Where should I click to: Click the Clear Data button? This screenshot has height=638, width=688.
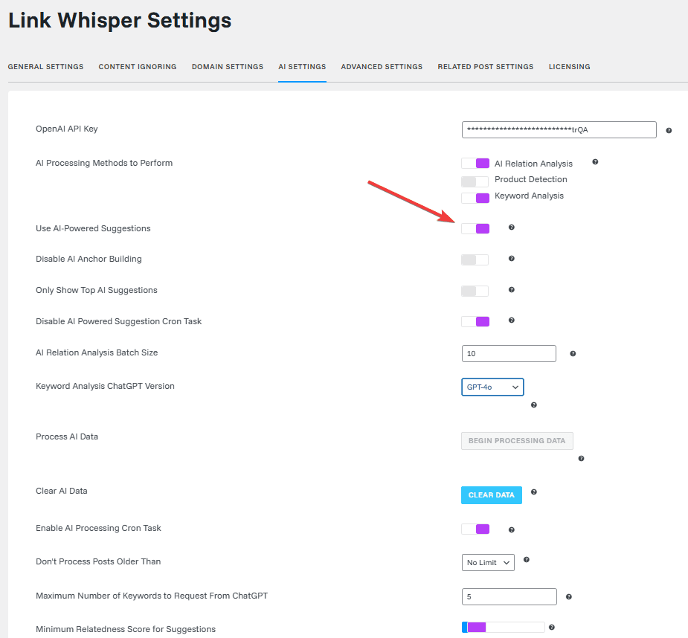(492, 495)
